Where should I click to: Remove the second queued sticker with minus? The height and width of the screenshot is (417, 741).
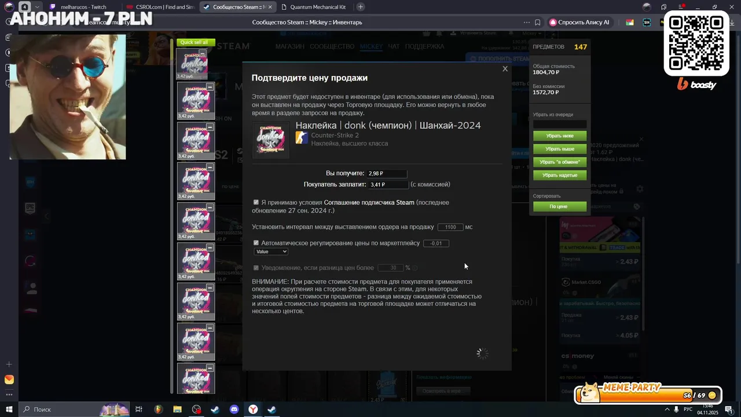[x=210, y=87]
